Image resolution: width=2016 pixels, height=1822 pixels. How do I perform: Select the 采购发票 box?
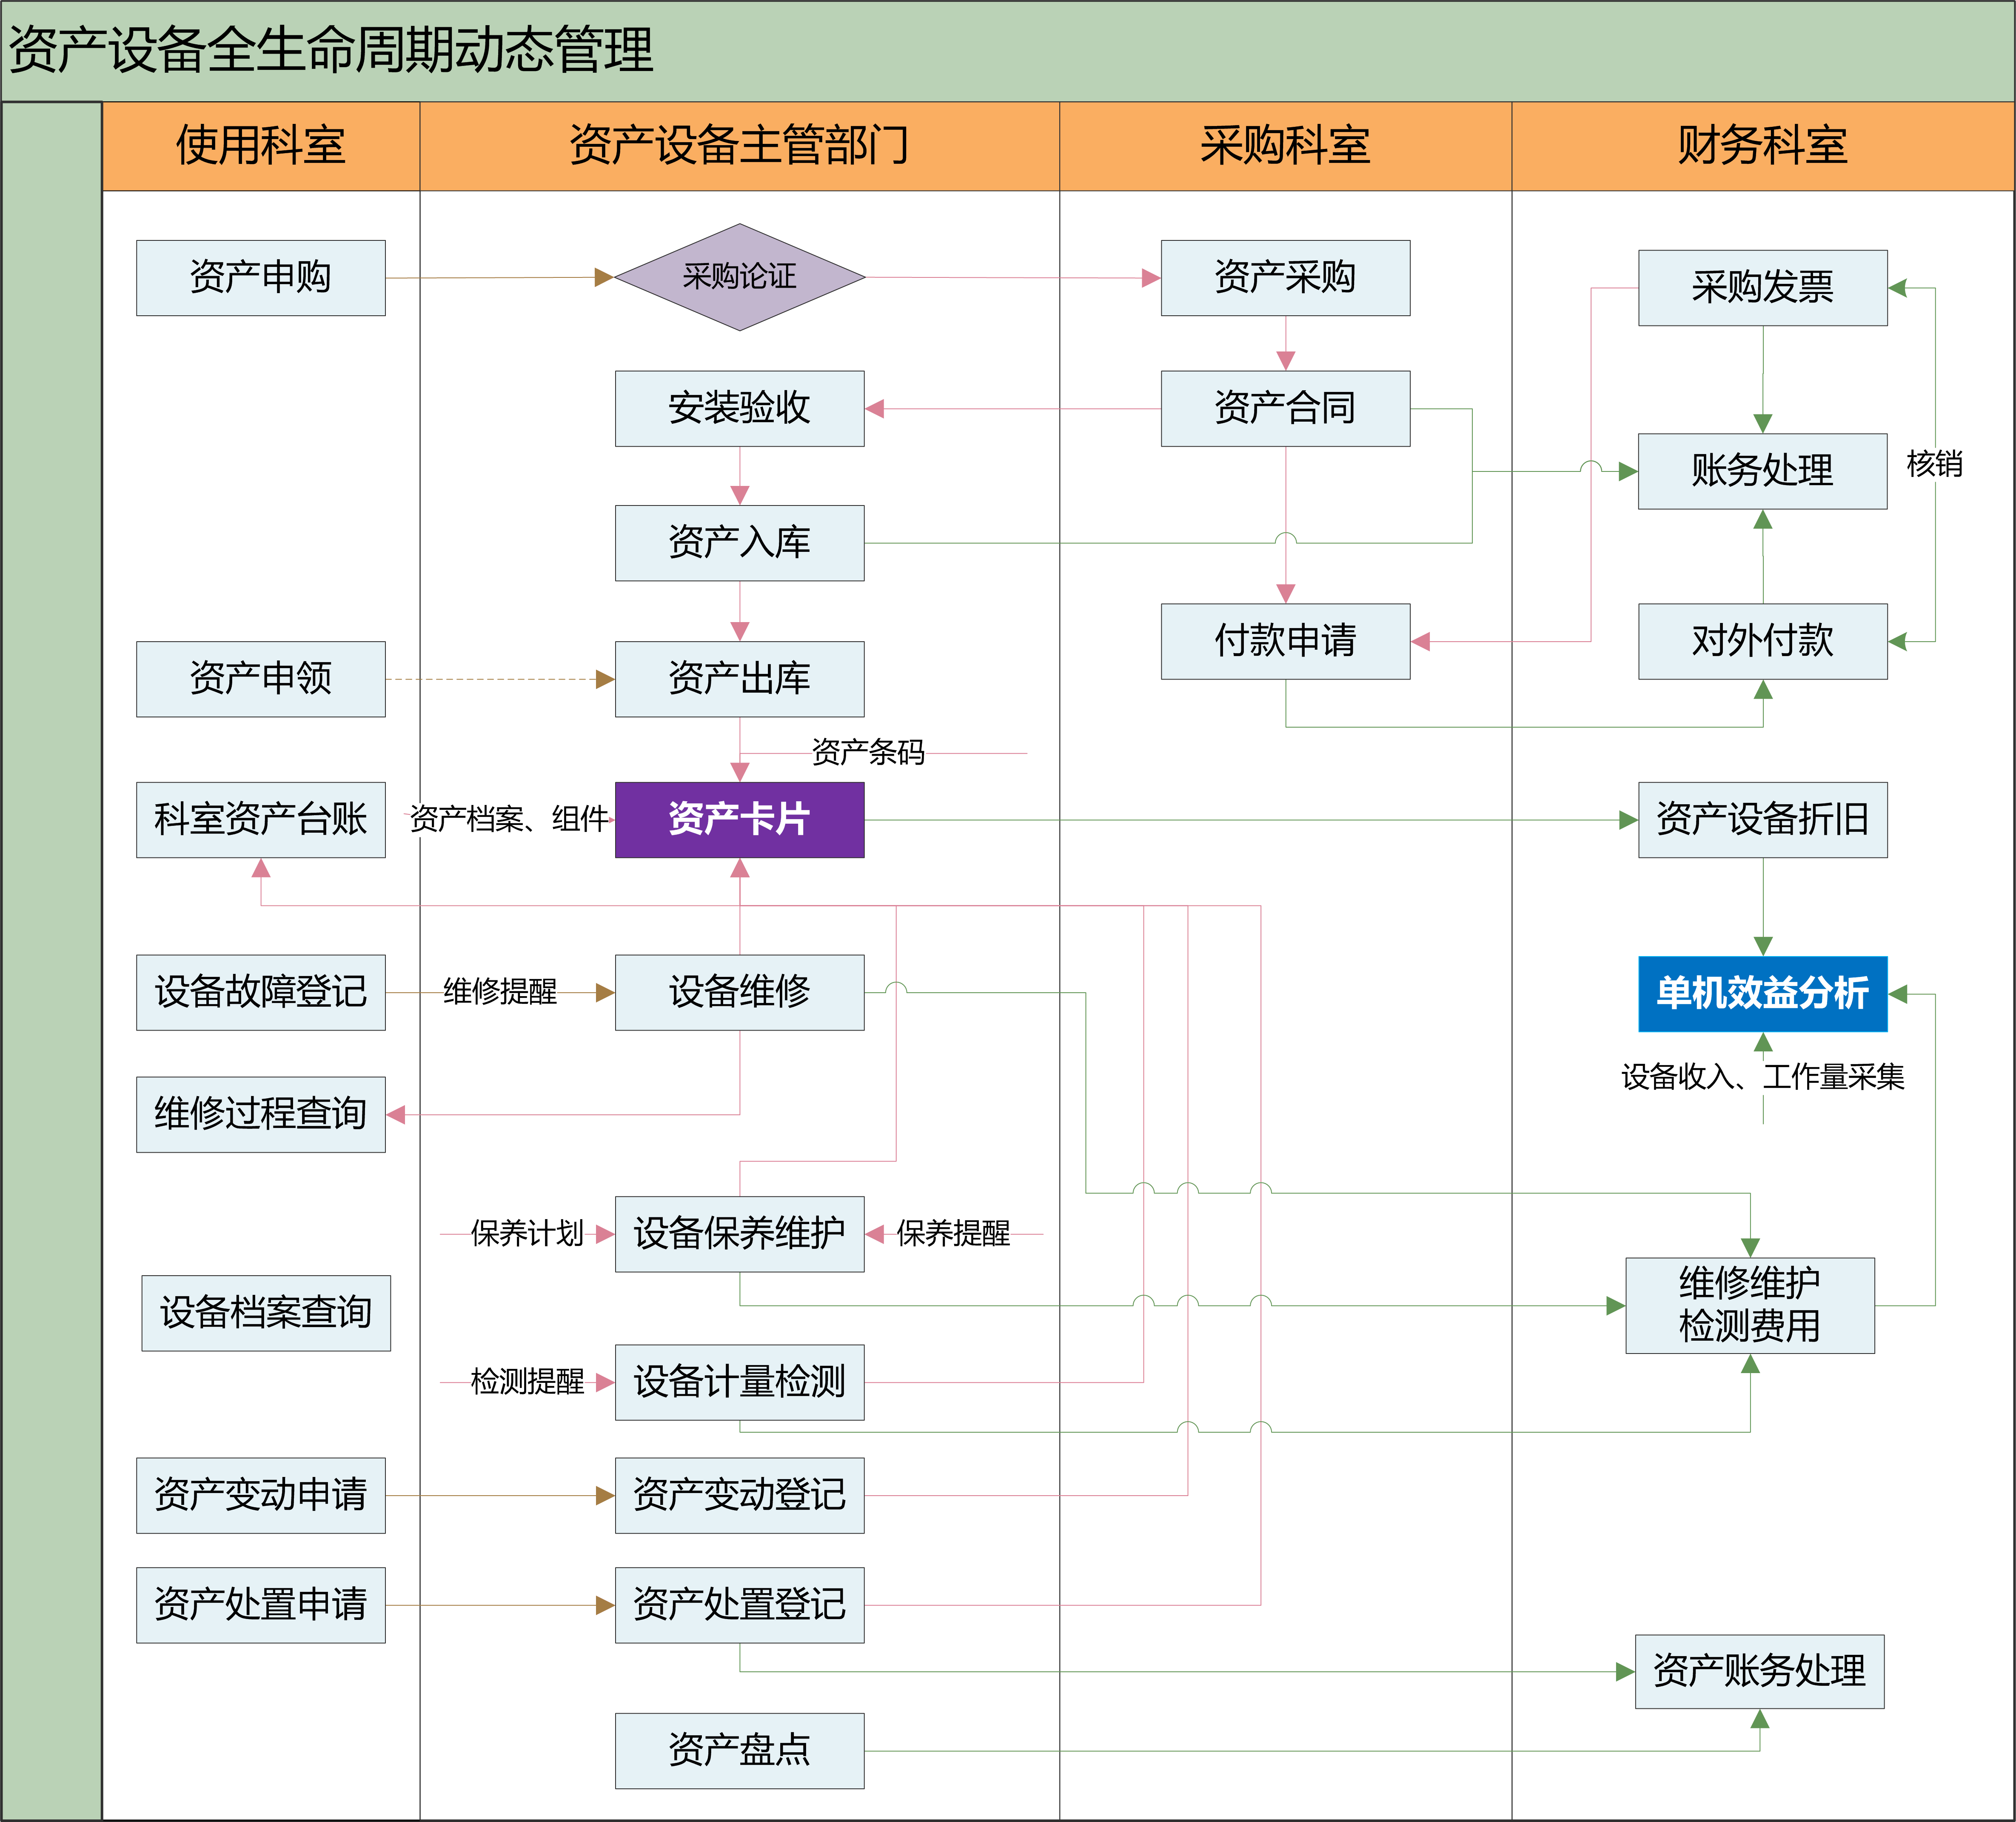point(1762,288)
